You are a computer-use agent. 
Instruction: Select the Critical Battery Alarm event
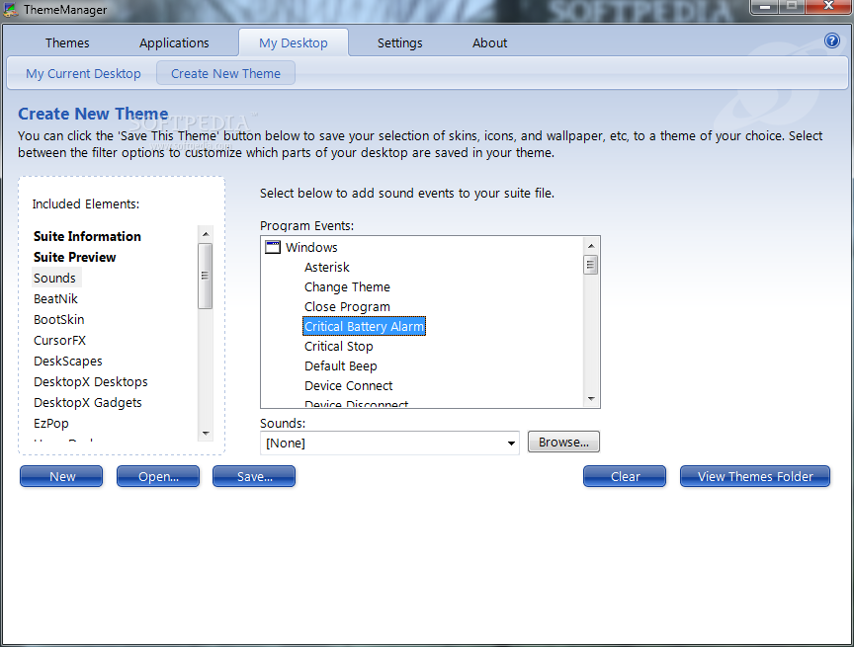pos(364,326)
